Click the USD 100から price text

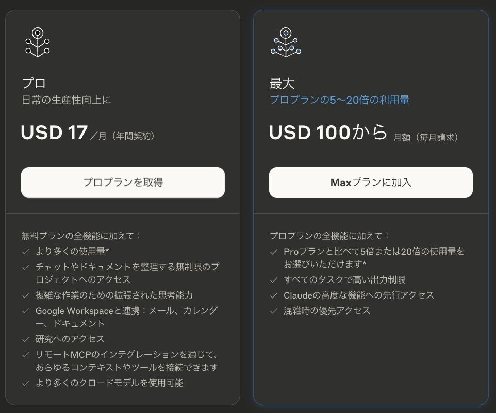pyautogui.click(x=328, y=132)
